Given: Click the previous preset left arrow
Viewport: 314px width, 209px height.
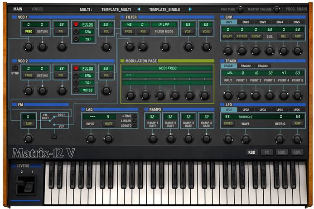Looking at the screenshot, I should 139,9.
